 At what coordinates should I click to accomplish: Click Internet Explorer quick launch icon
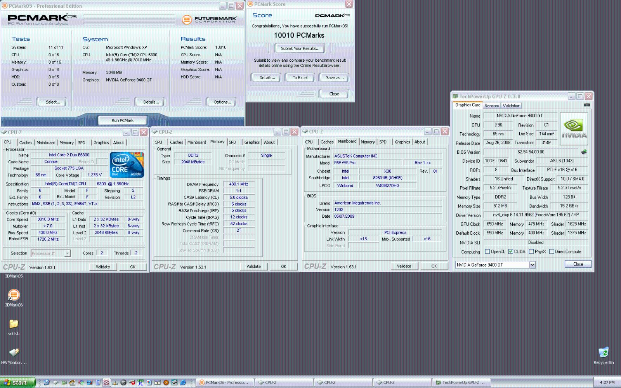tap(183, 383)
